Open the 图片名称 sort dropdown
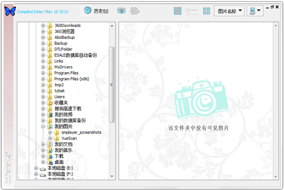Image resolution: width=284 pixels, height=190 pixels. (230, 10)
